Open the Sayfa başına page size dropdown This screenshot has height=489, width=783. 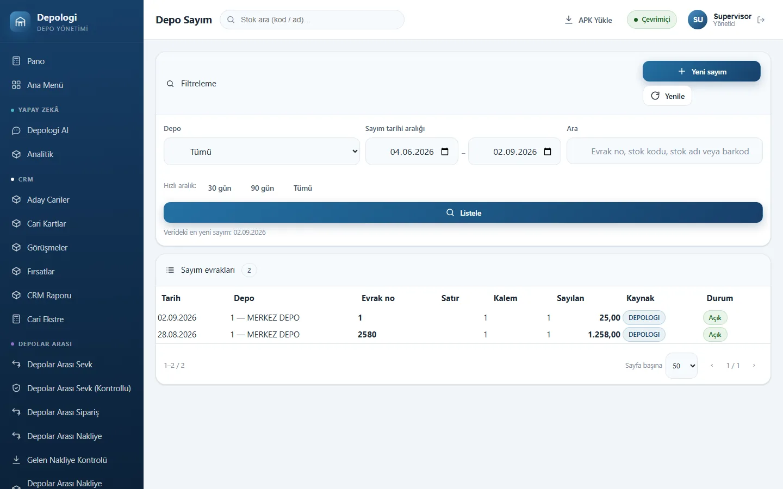pos(682,366)
